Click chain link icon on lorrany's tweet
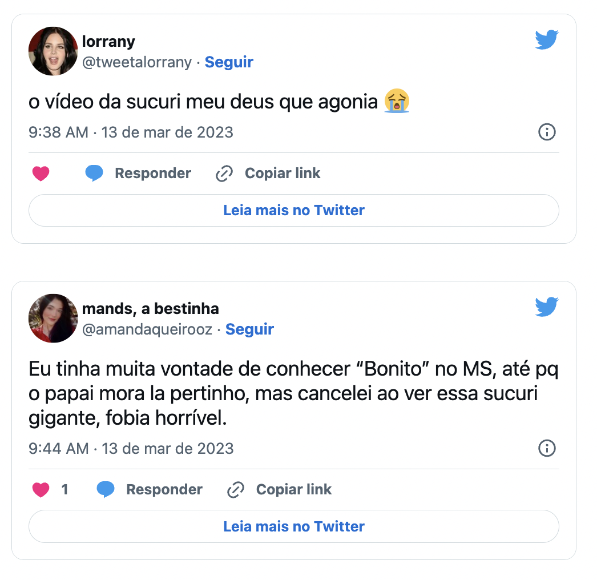The height and width of the screenshot is (580, 597). coord(224,174)
